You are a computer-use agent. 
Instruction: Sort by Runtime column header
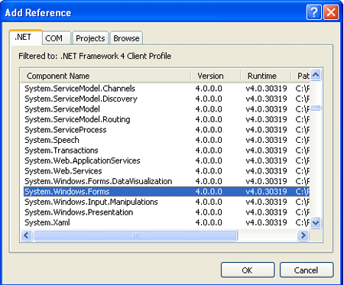[x=266, y=76]
